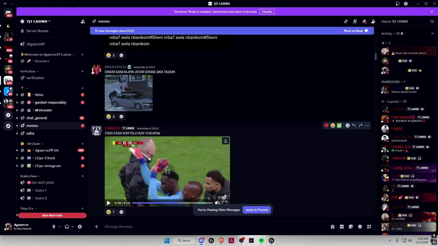The image size is (438, 246).
Task: Click the message list scrollbar
Action: (x=375, y=57)
